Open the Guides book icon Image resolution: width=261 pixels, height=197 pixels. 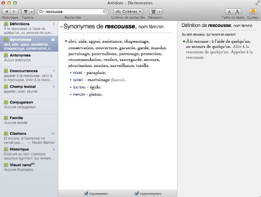[253, 12]
